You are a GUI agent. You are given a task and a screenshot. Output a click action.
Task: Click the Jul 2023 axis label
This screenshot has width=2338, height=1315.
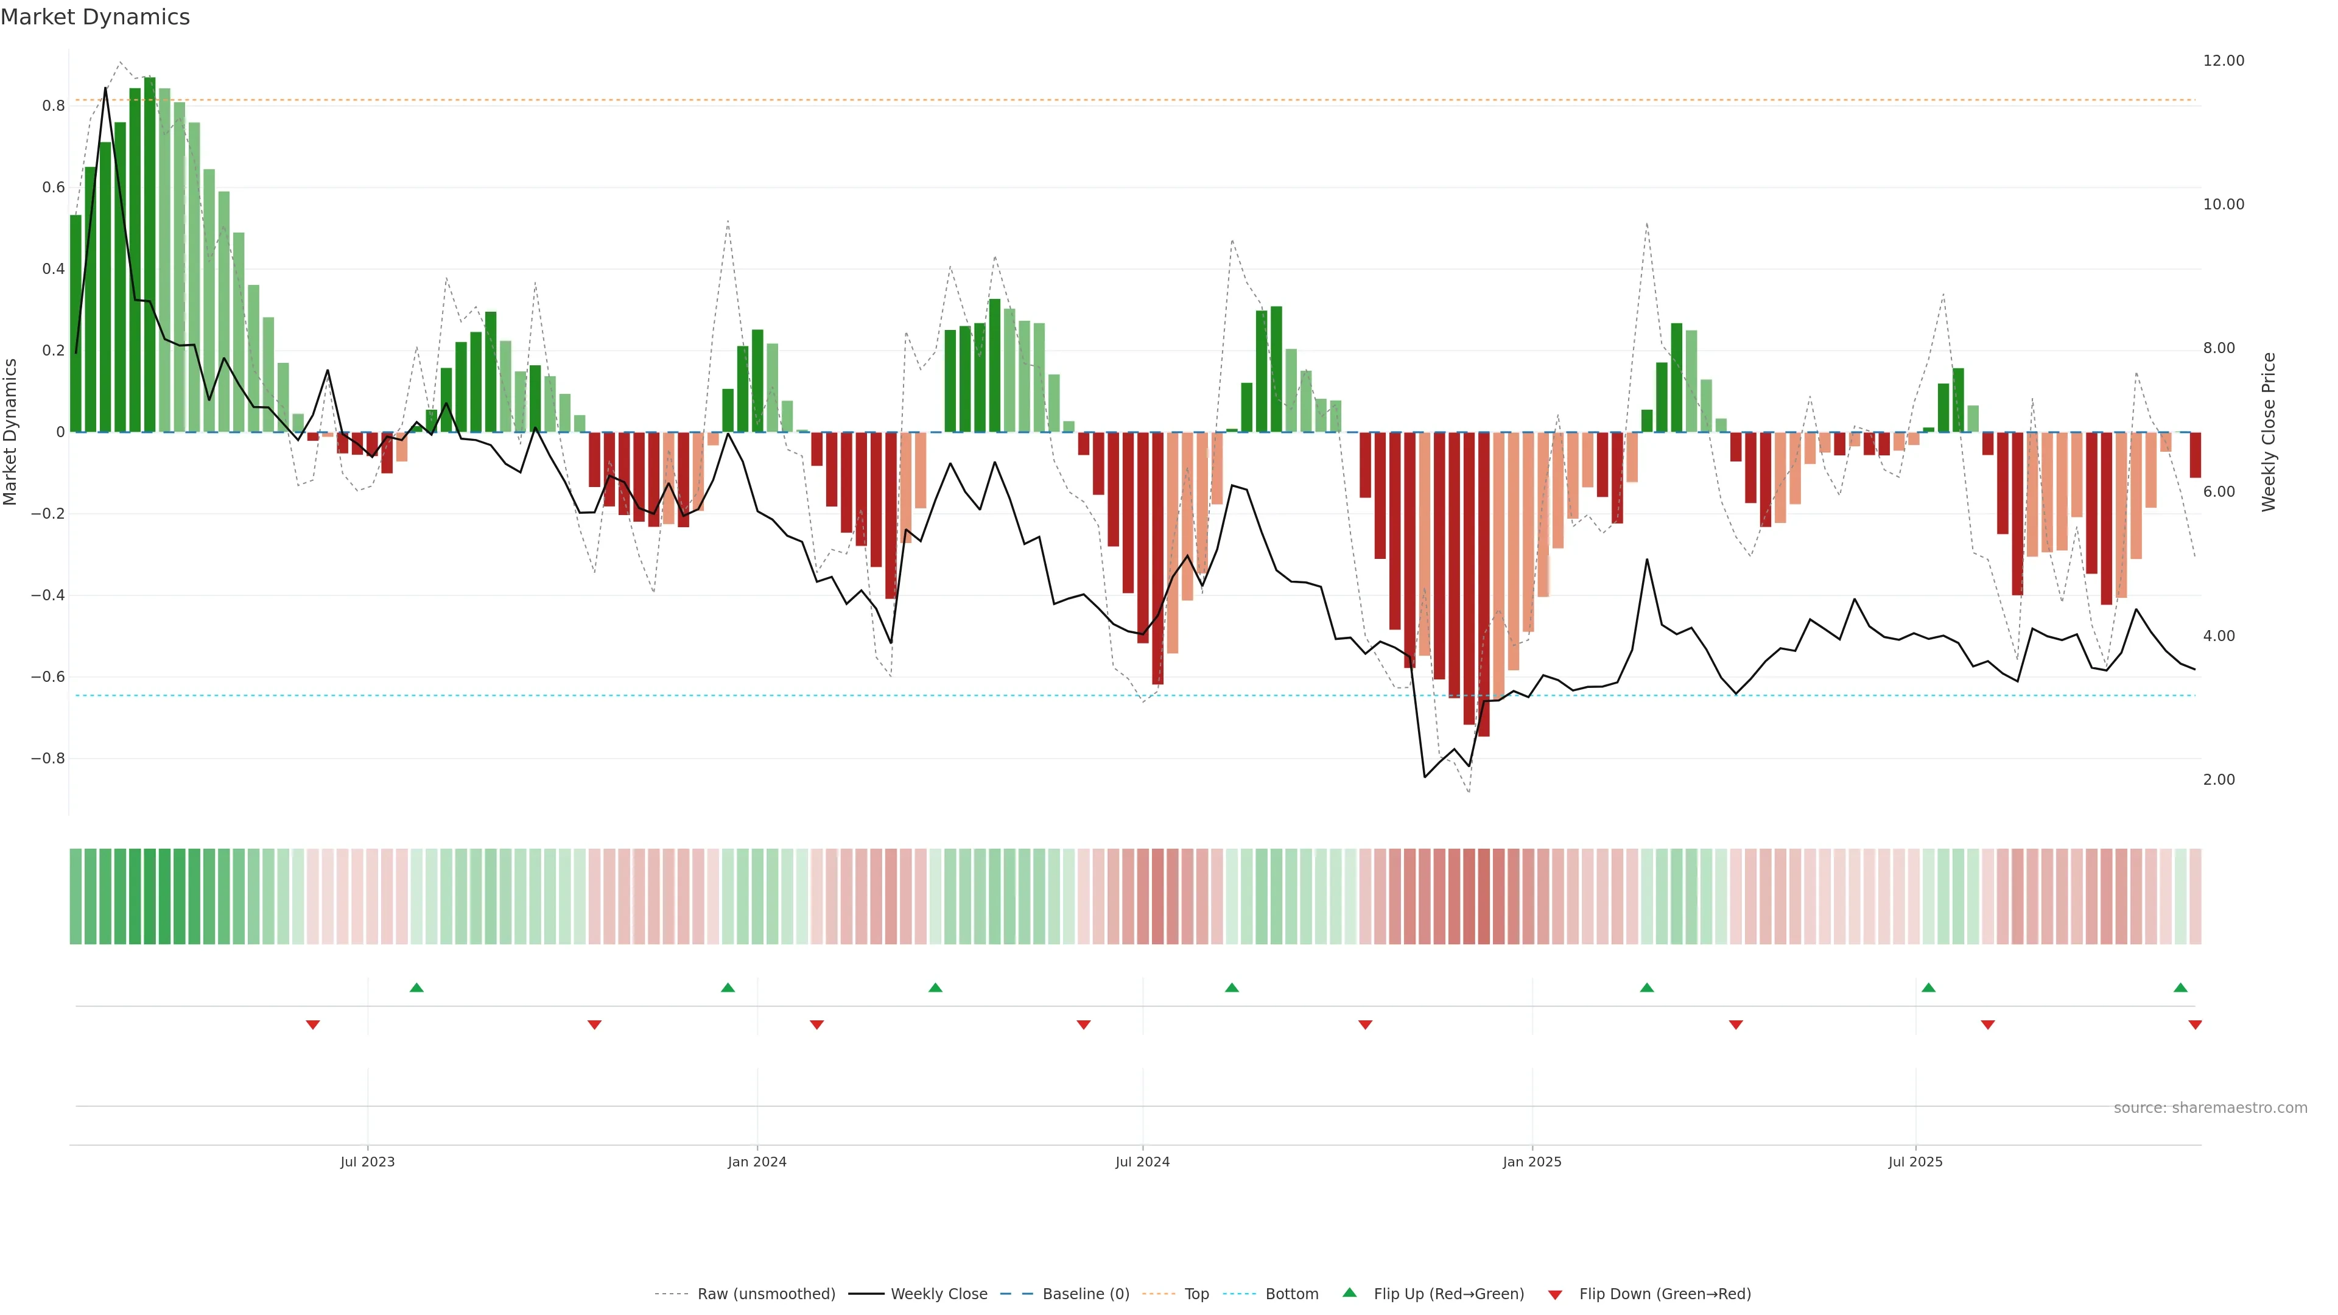[368, 1162]
